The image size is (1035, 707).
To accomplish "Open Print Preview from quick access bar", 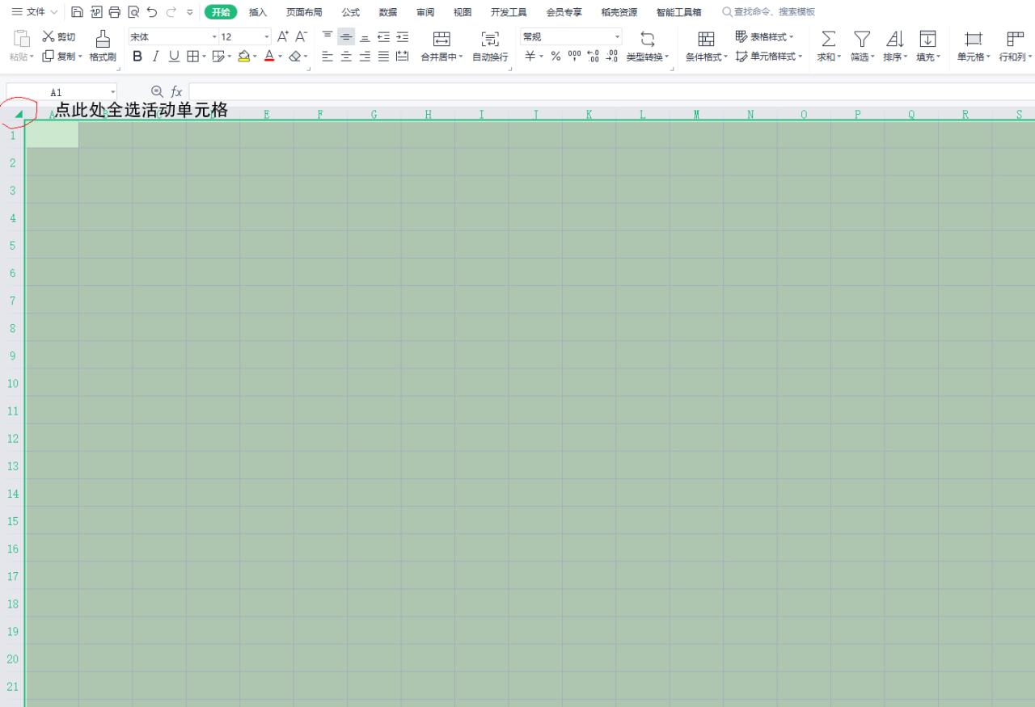I will click(133, 12).
